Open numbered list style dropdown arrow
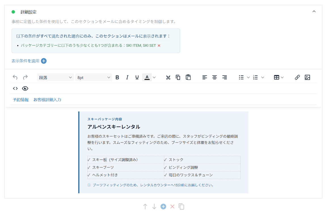Image resolution: width=325 pixels, height=213 pixels. 263,78
